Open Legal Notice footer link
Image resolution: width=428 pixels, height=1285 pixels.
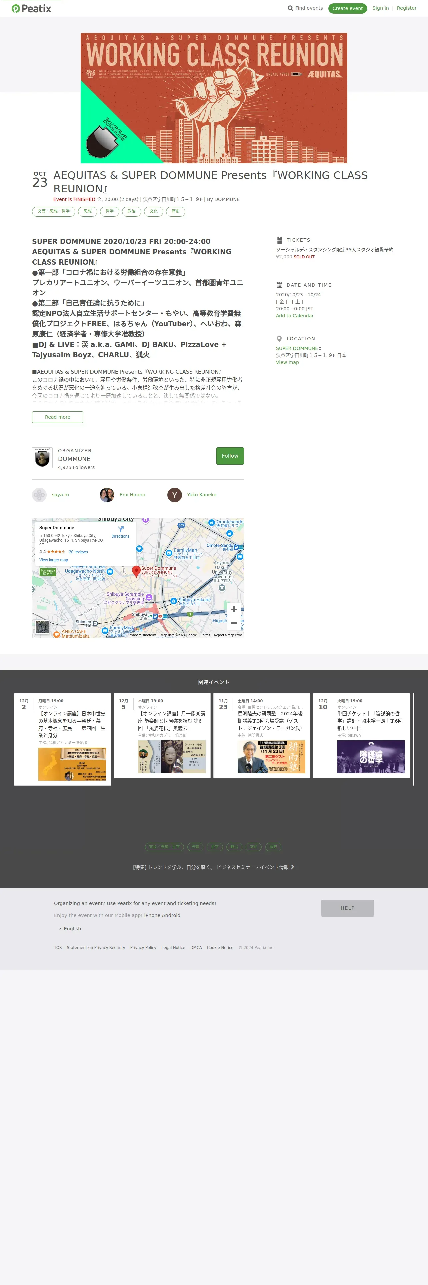click(173, 947)
